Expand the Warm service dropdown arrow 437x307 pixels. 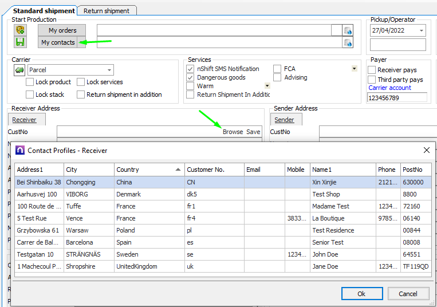pyautogui.click(x=267, y=86)
